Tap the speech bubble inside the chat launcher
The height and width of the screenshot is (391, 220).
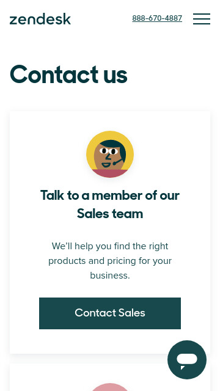click(187, 360)
